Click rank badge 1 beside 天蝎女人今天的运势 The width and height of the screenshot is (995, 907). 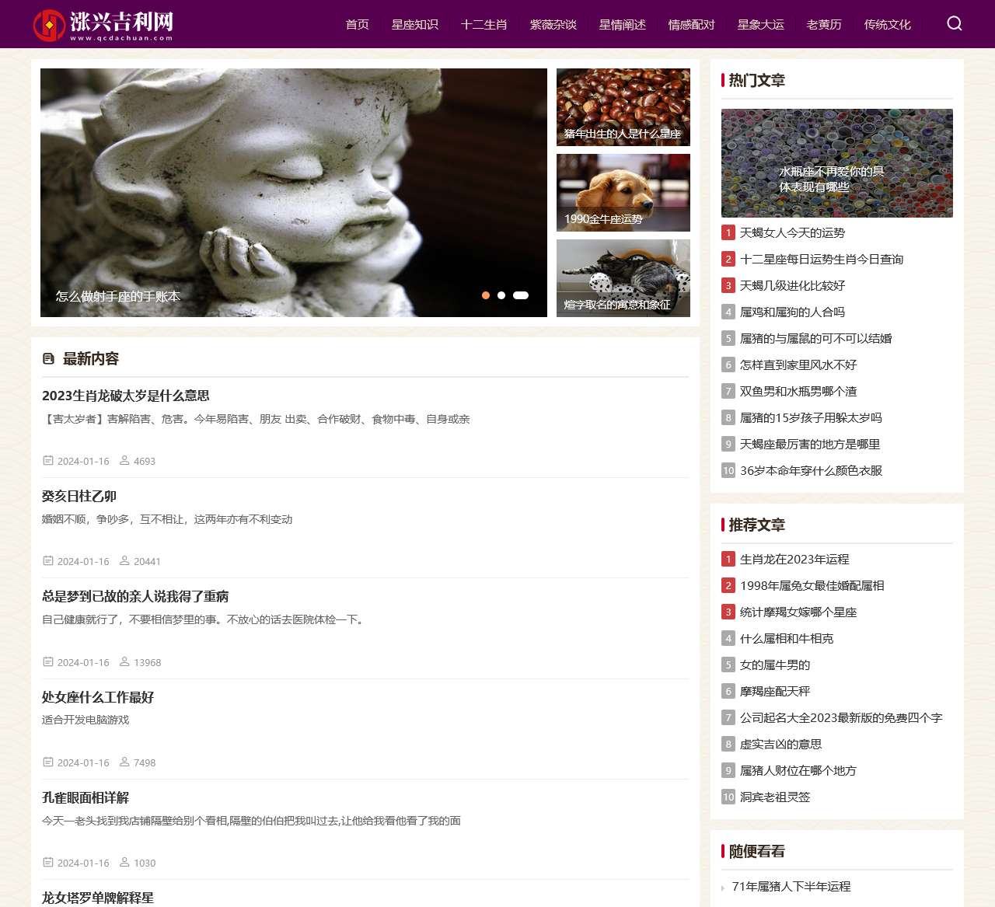click(x=728, y=232)
